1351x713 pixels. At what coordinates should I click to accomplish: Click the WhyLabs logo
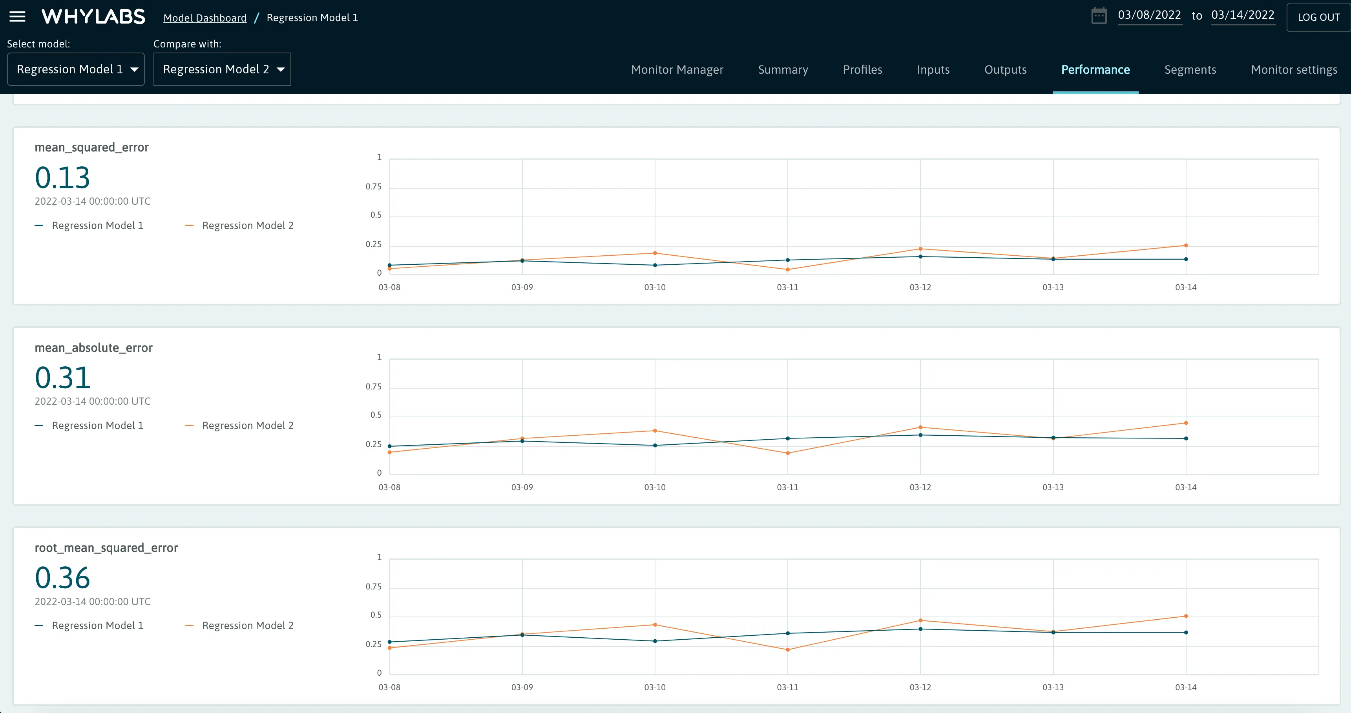(93, 17)
